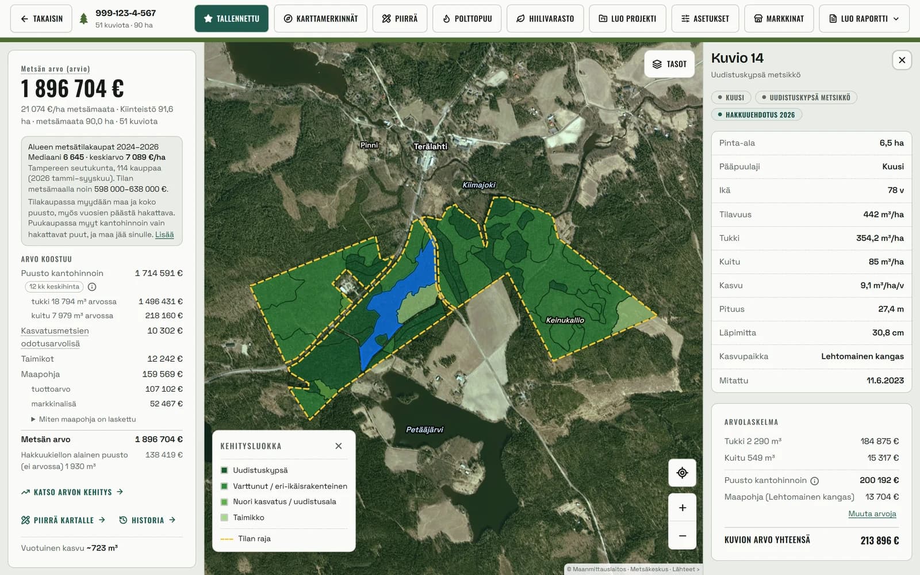The width and height of the screenshot is (920, 575).
Task: Click the Kuusi tag chip
Action: coord(730,97)
